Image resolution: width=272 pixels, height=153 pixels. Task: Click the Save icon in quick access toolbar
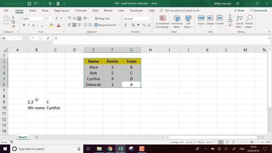pyautogui.click(x=29, y=3)
